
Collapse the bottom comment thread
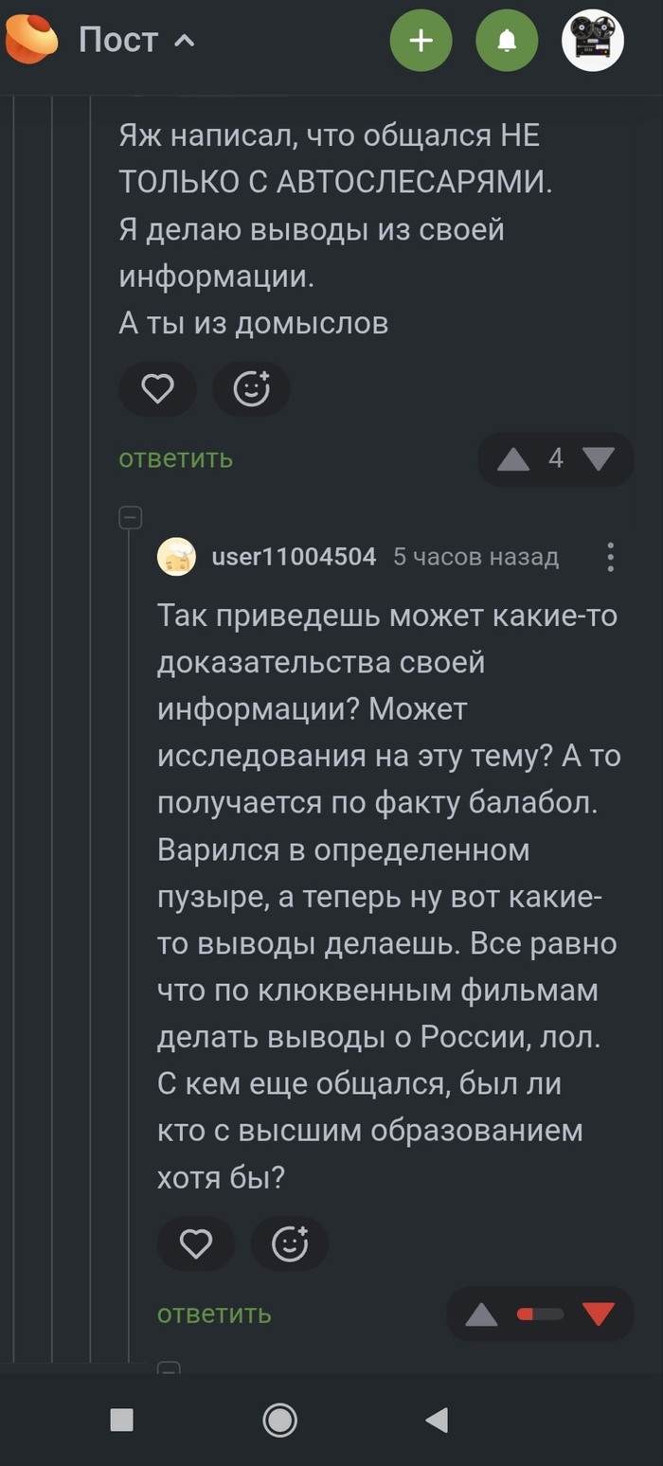pos(170,1369)
